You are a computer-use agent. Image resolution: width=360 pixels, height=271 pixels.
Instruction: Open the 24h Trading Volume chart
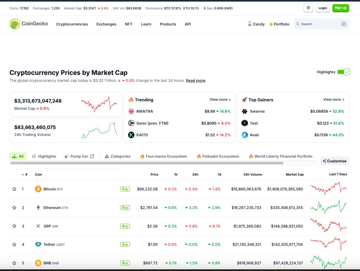[x=99, y=130]
